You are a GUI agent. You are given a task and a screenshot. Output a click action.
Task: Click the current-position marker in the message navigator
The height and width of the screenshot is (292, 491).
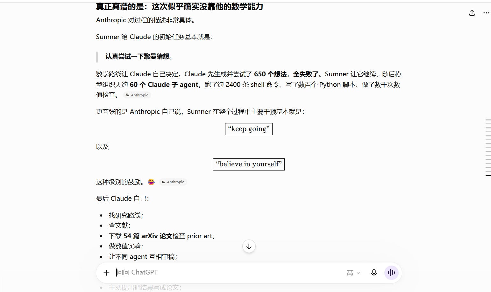point(488,175)
